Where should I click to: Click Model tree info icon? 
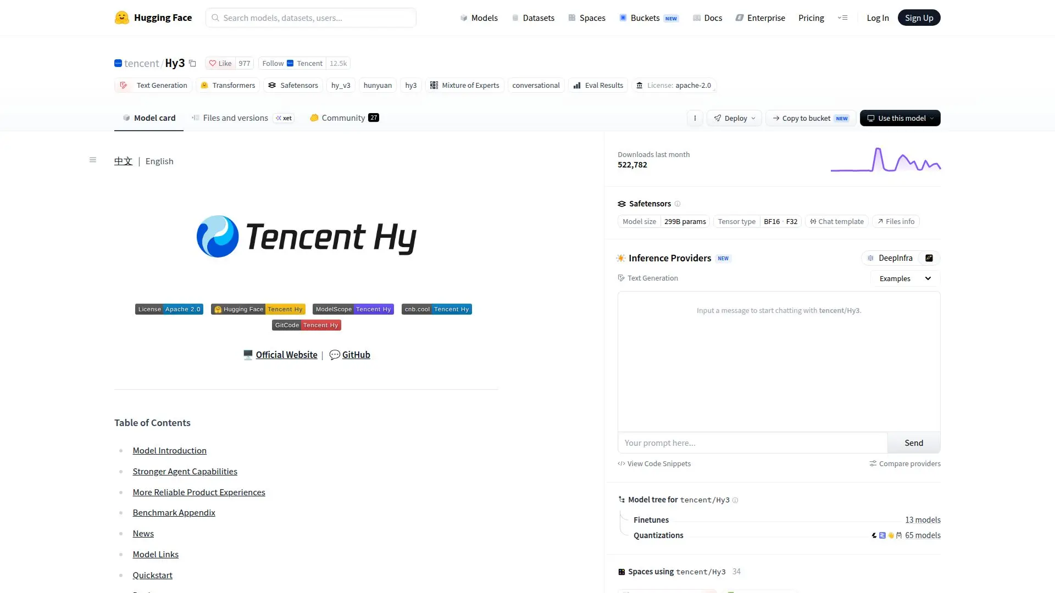coord(735,500)
